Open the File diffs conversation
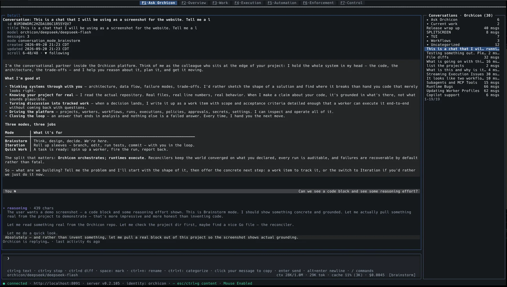Screen dimensions: 507x287 click(462, 57)
